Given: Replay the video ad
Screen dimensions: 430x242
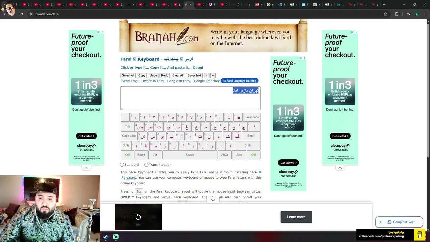Looking at the screenshot, I should 138,217.
